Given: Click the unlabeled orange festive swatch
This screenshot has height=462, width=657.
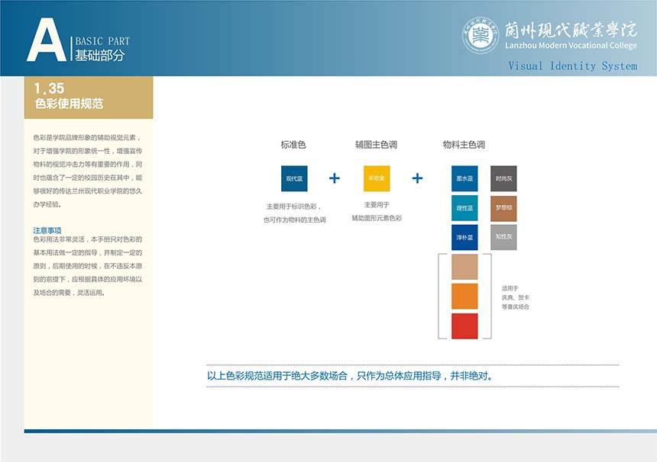Looking at the screenshot, I should click(464, 296).
